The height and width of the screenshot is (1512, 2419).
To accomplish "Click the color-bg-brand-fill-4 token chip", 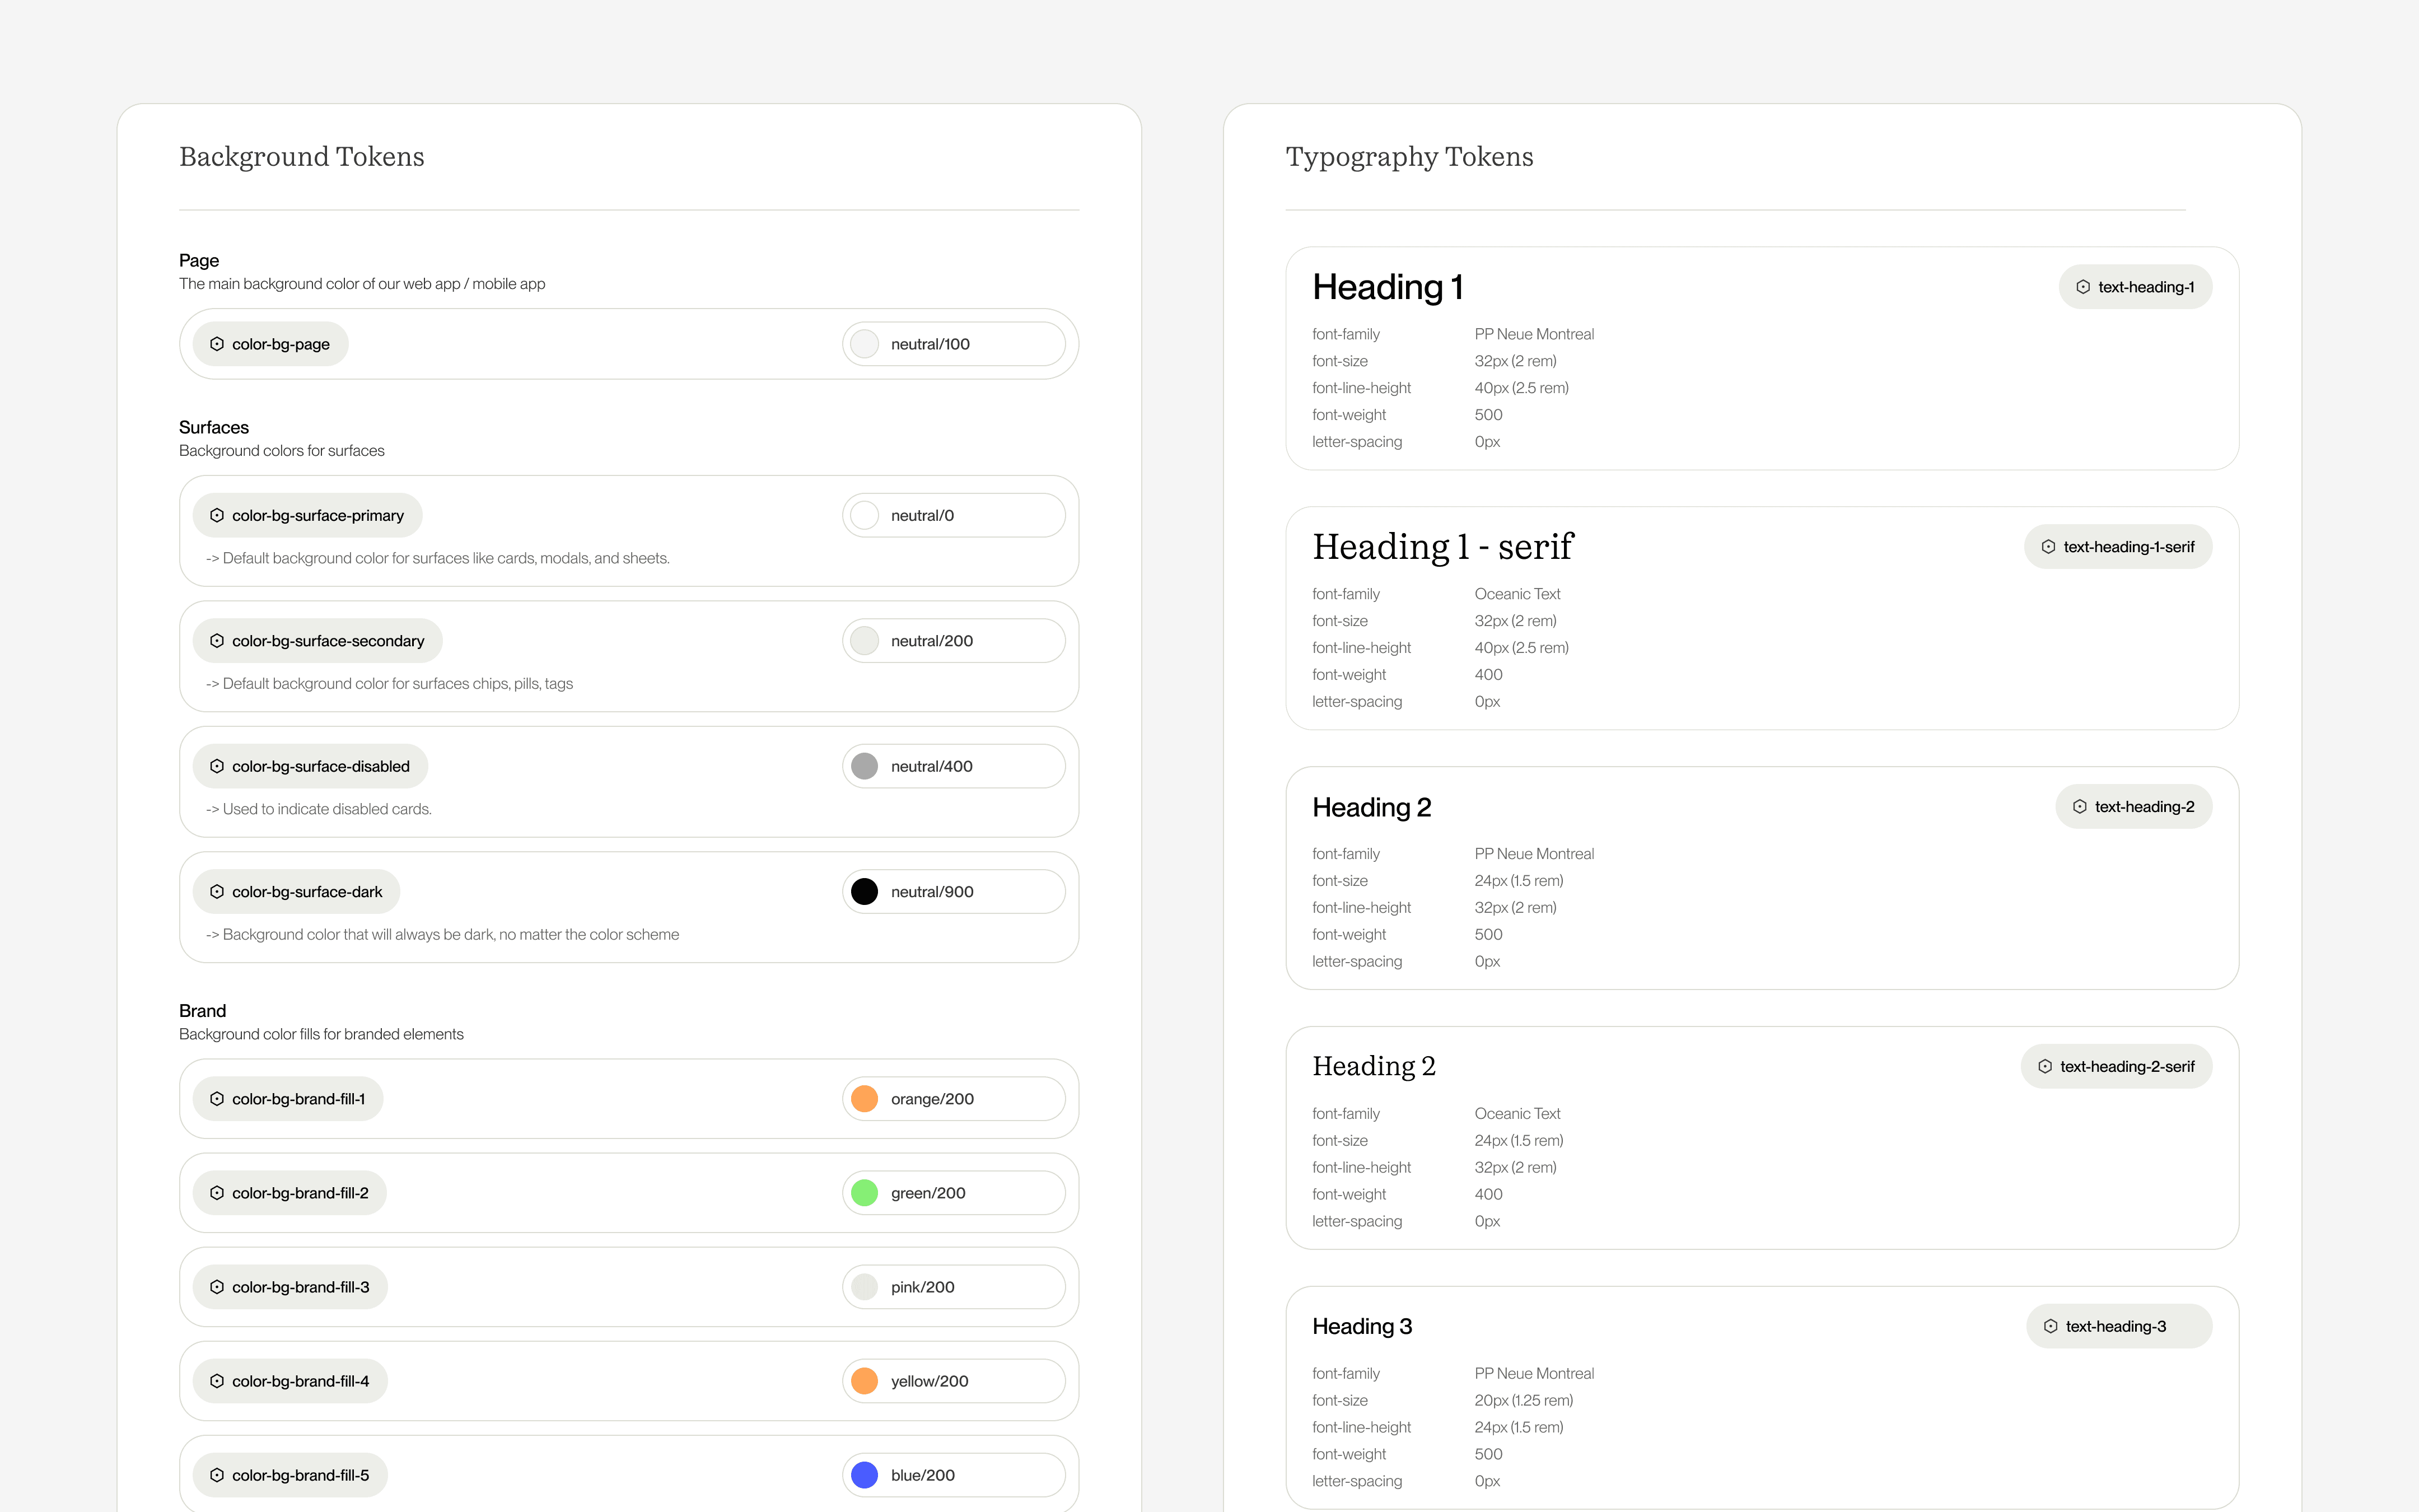I will click(290, 1381).
